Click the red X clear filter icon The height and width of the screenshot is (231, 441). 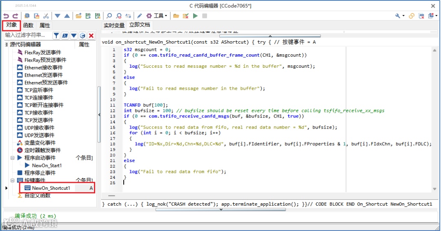(91, 36)
